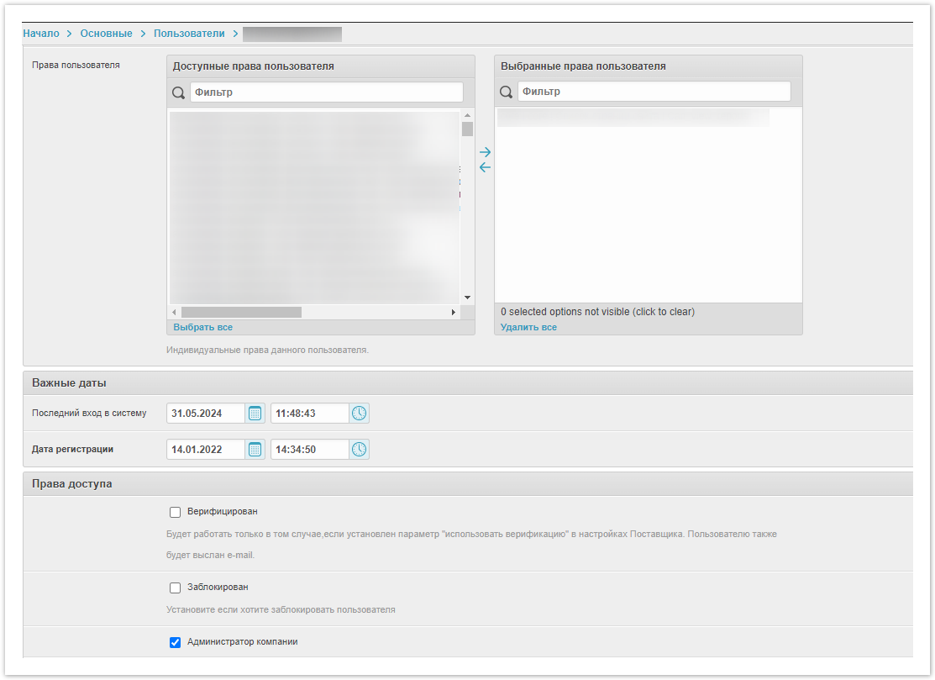Navigate to Пользователи breadcrumb
Viewport: 935px width, 680px height.
(x=189, y=34)
